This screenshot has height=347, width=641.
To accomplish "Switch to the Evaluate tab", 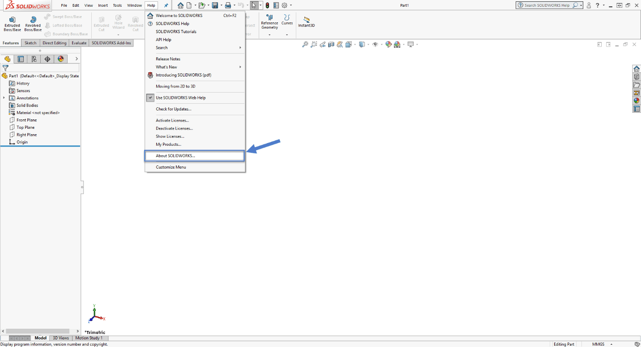I will 79,43.
